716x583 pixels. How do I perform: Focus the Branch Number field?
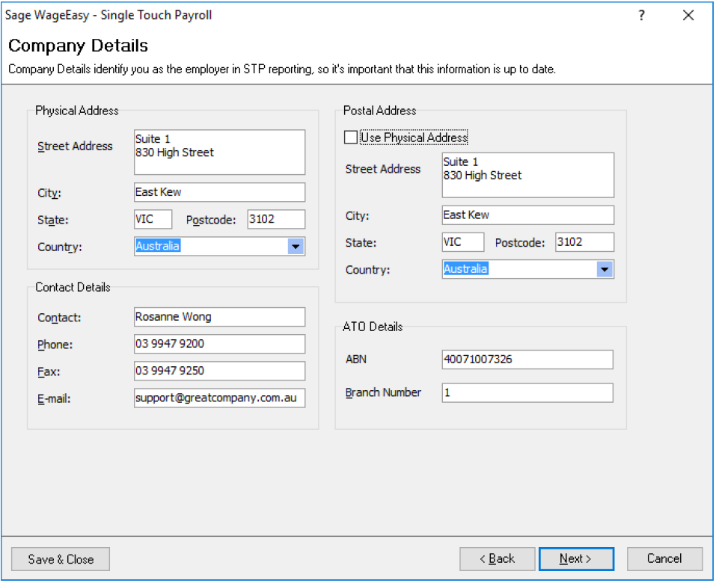point(527,392)
